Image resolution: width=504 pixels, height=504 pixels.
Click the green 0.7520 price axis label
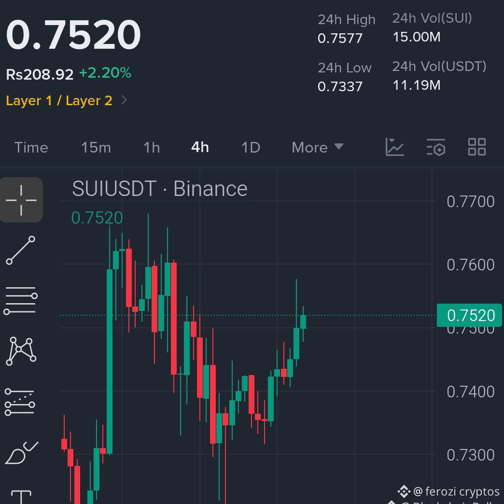click(469, 315)
